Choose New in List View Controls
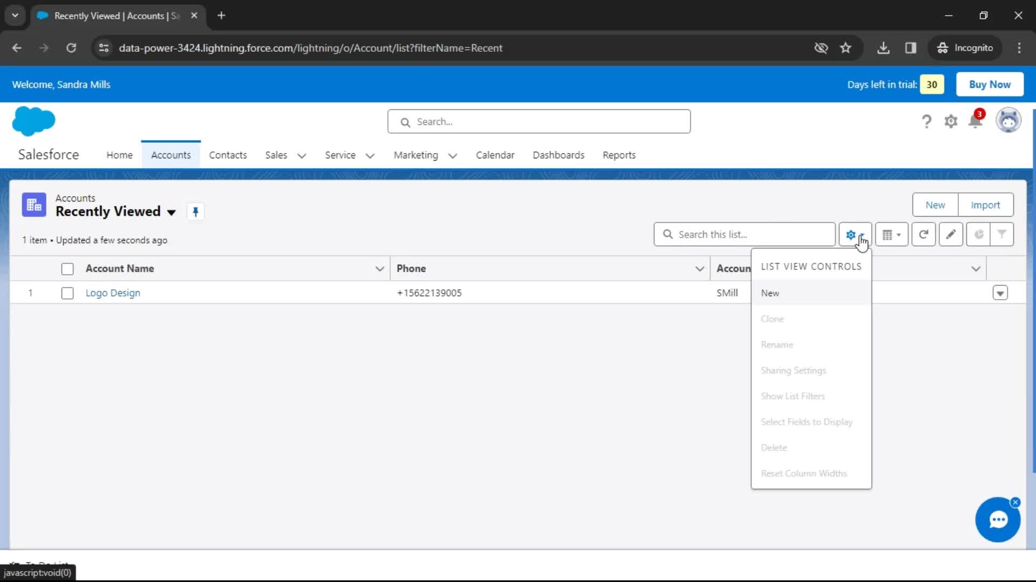The height and width of the screenshot is (582, 1036). (x=811, y=293)
